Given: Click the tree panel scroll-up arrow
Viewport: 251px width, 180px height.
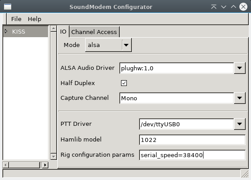Looking at the screenshot, I should click(x=53, y=29).
